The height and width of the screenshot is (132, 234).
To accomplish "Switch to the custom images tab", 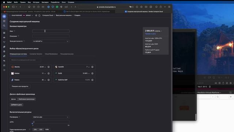I will (67, 54).
